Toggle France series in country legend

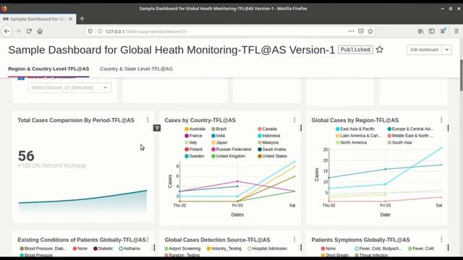pos(193,136)
